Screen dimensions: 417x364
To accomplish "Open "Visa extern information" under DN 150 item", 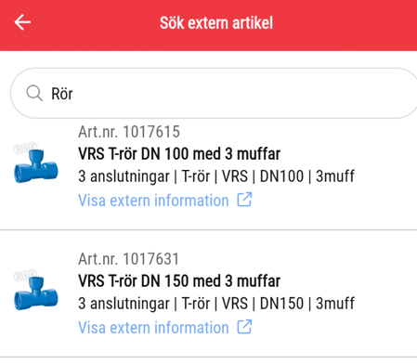I will tap(153, 328).
